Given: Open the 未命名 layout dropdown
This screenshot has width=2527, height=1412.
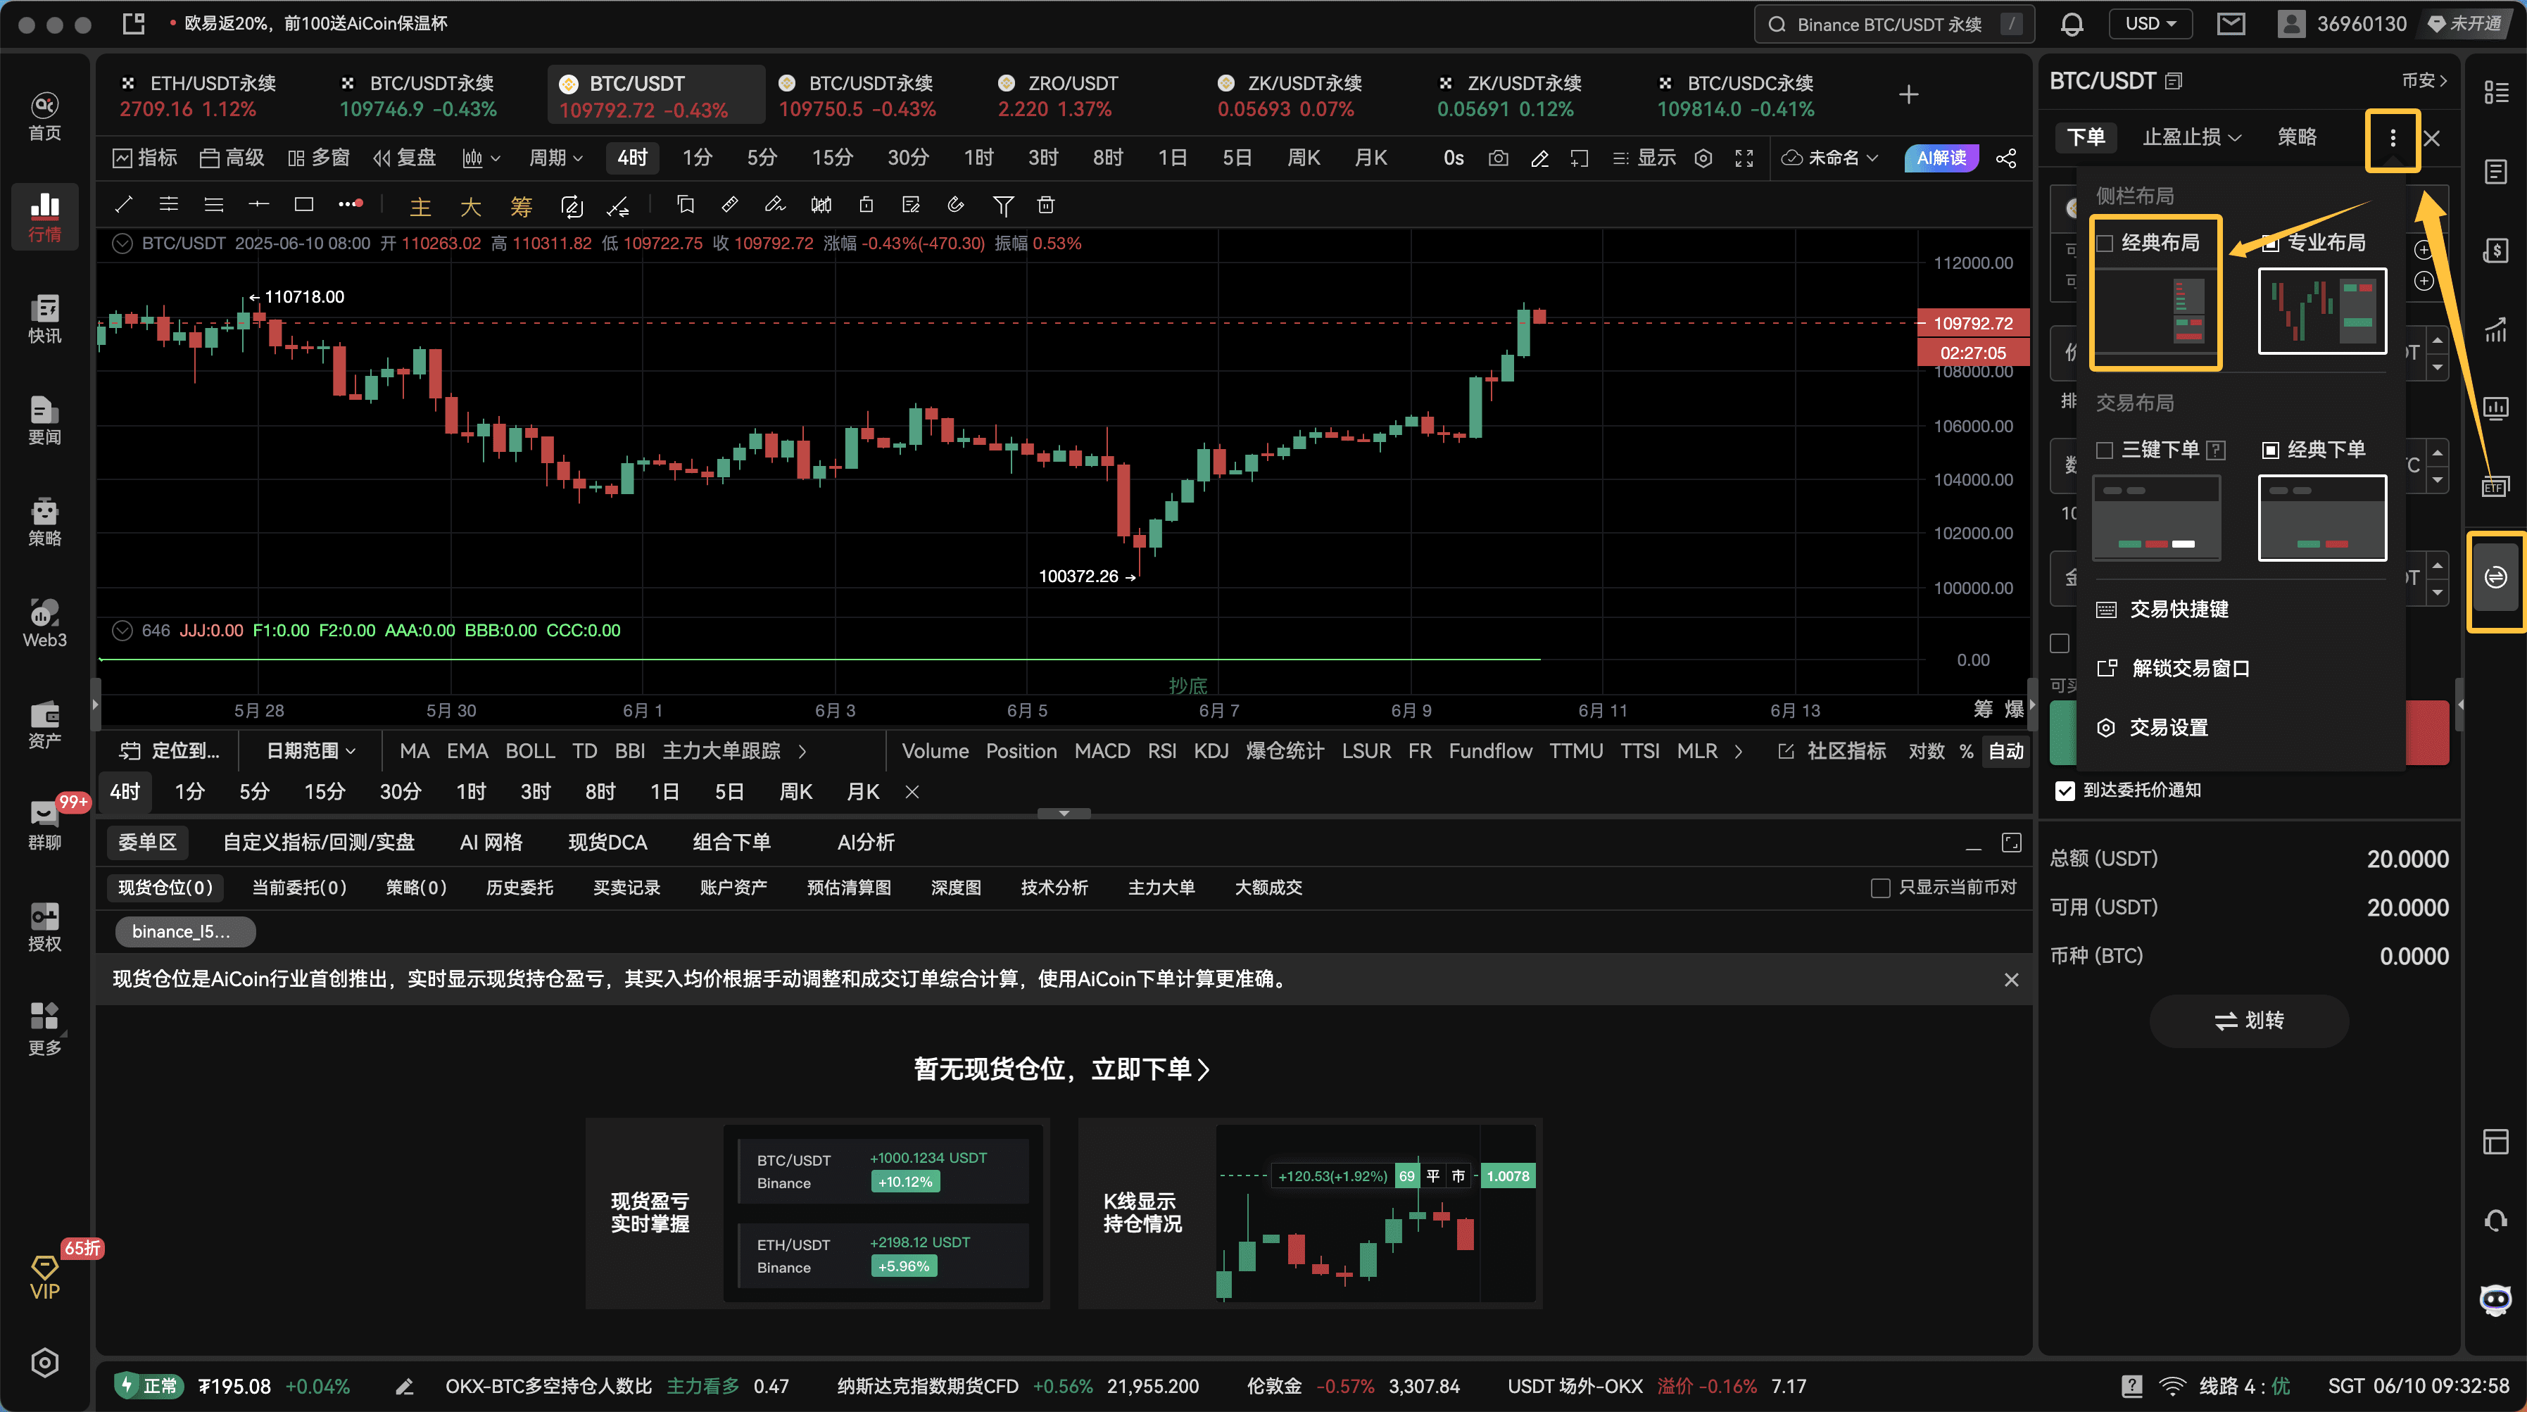Looking at the screenshot, I should pos(1831,158).
